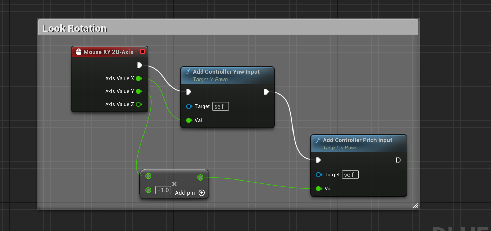Click the self field on the Pitch Input Target
The height and width of the screenshot is (231, 491).
tap(350, 175)
